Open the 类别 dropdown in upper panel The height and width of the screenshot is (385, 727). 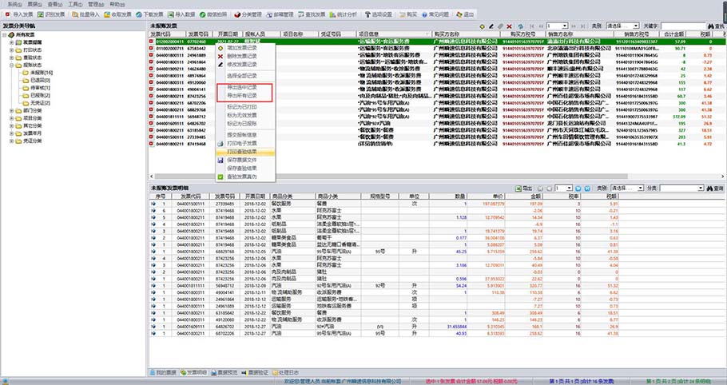(x=624, y=26)
